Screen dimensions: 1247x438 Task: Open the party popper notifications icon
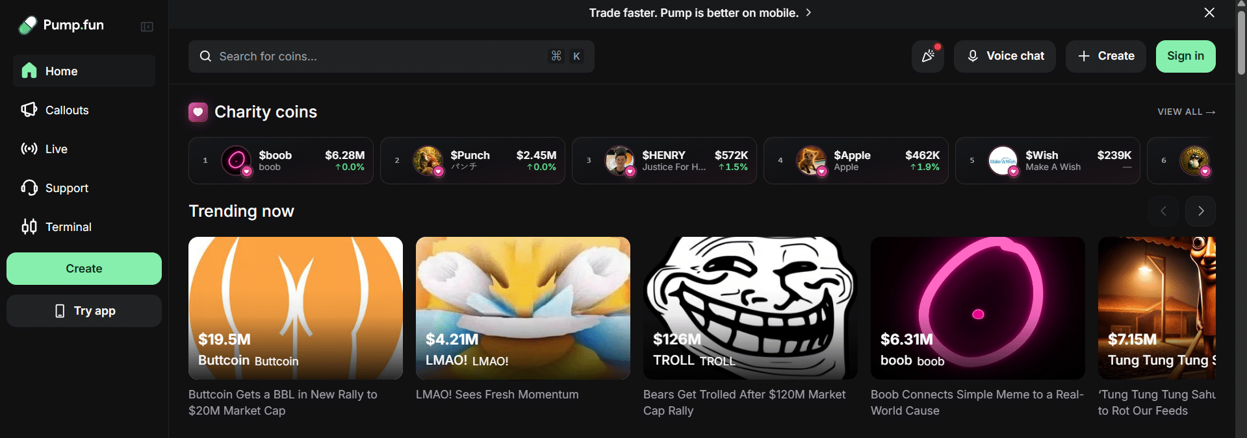pos(928,56)
